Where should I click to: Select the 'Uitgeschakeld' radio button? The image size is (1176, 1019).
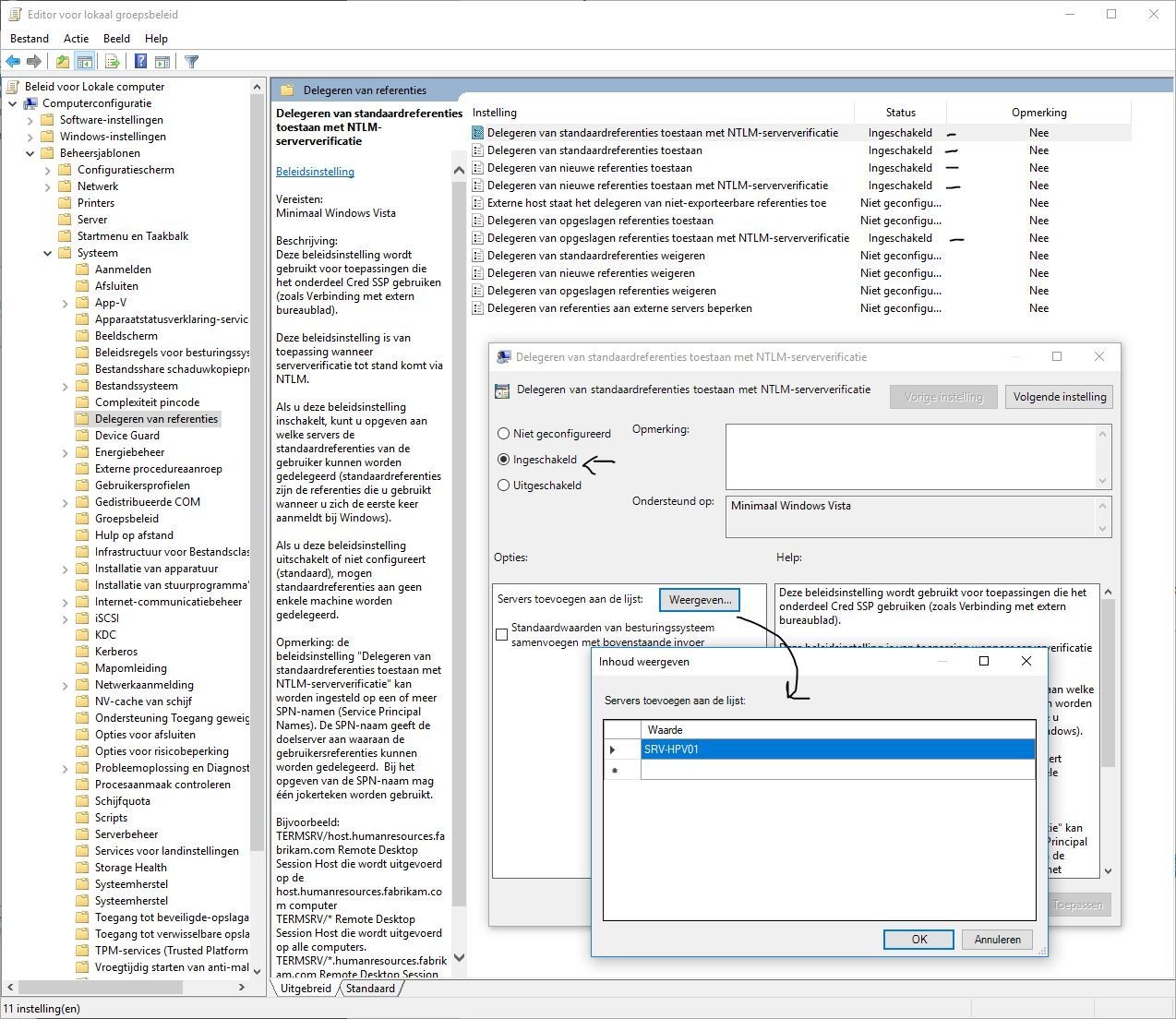[503, 486]
